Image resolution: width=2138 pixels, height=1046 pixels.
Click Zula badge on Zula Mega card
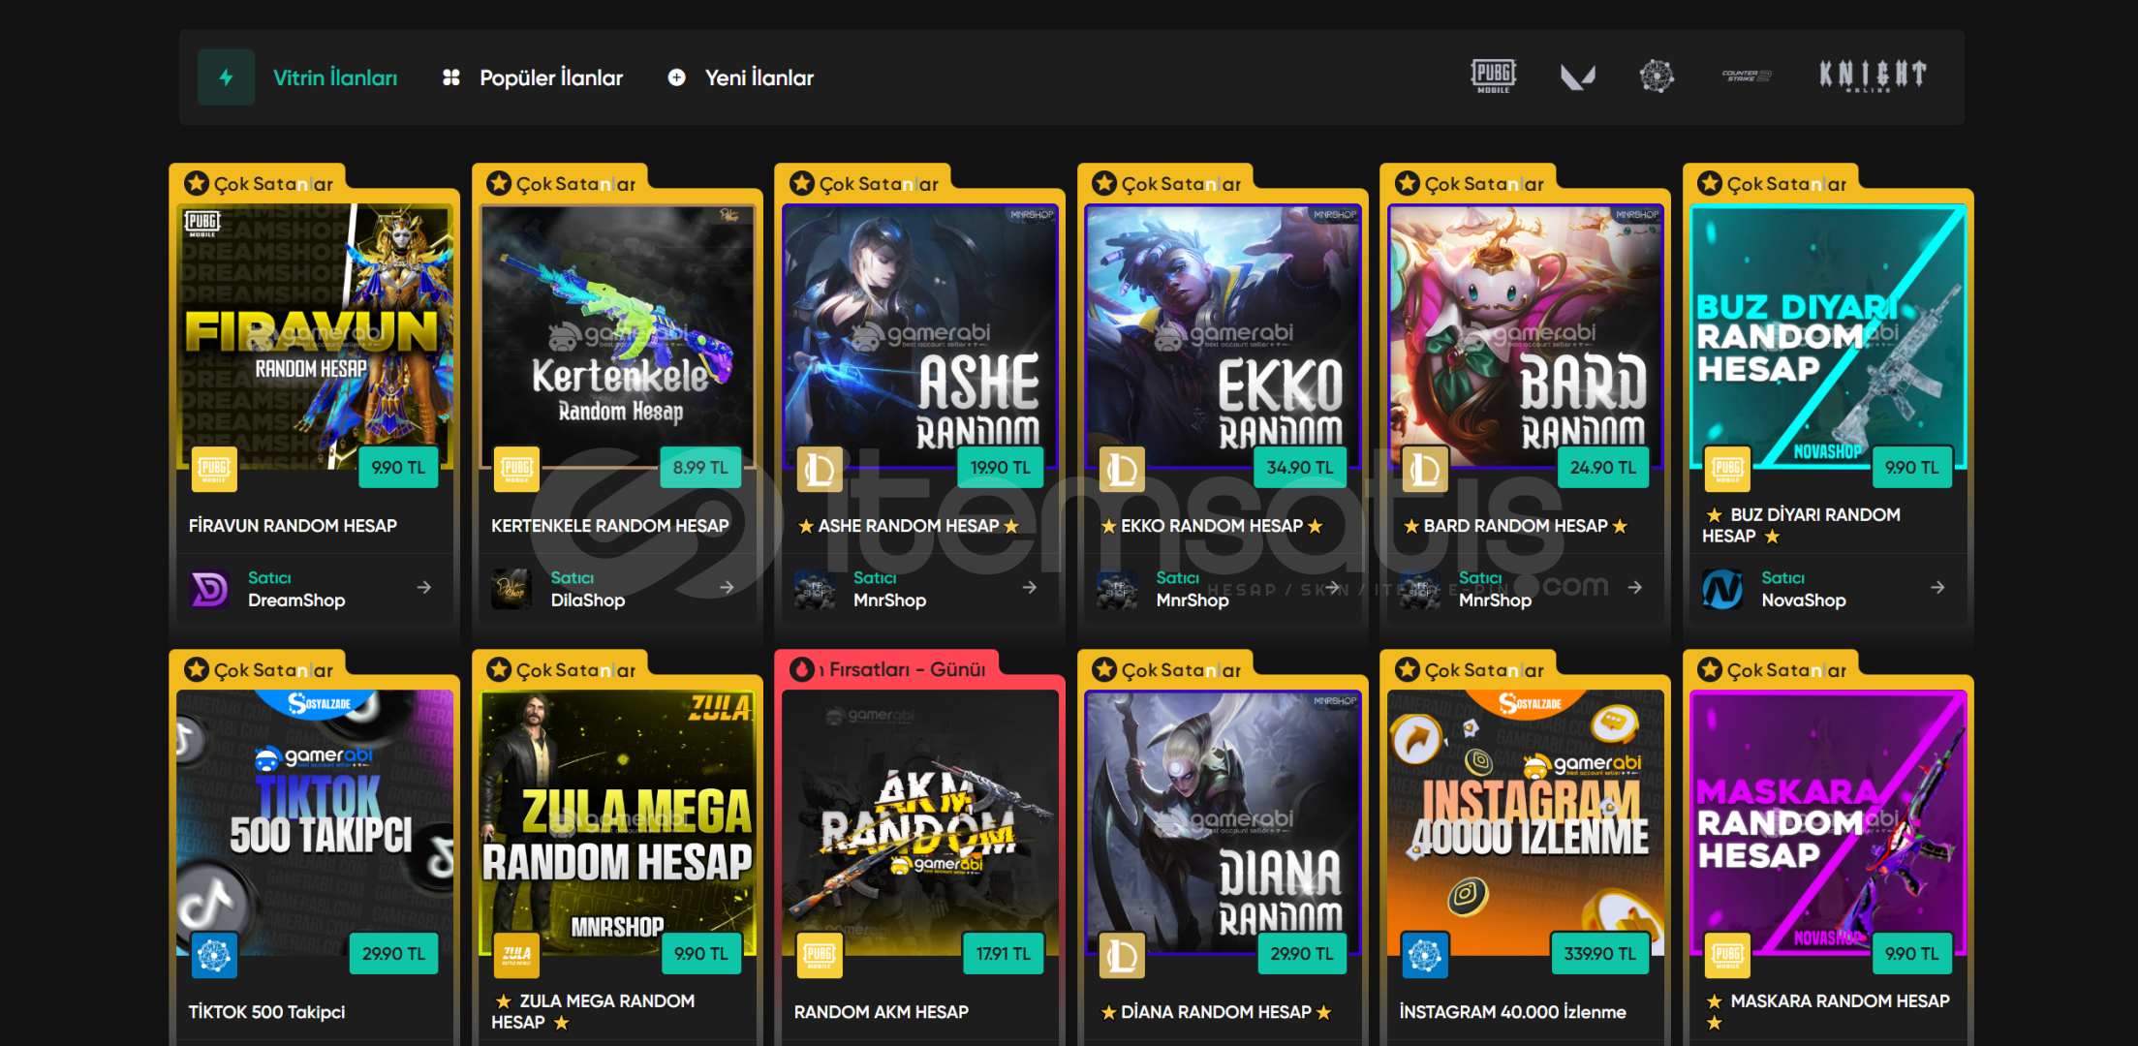[516, 955]
